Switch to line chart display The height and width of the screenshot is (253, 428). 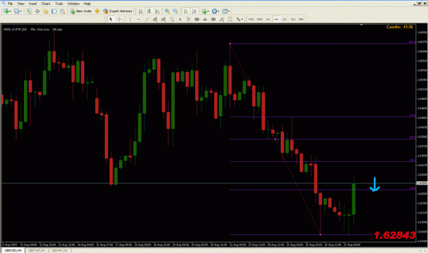(x=158, y=11)
